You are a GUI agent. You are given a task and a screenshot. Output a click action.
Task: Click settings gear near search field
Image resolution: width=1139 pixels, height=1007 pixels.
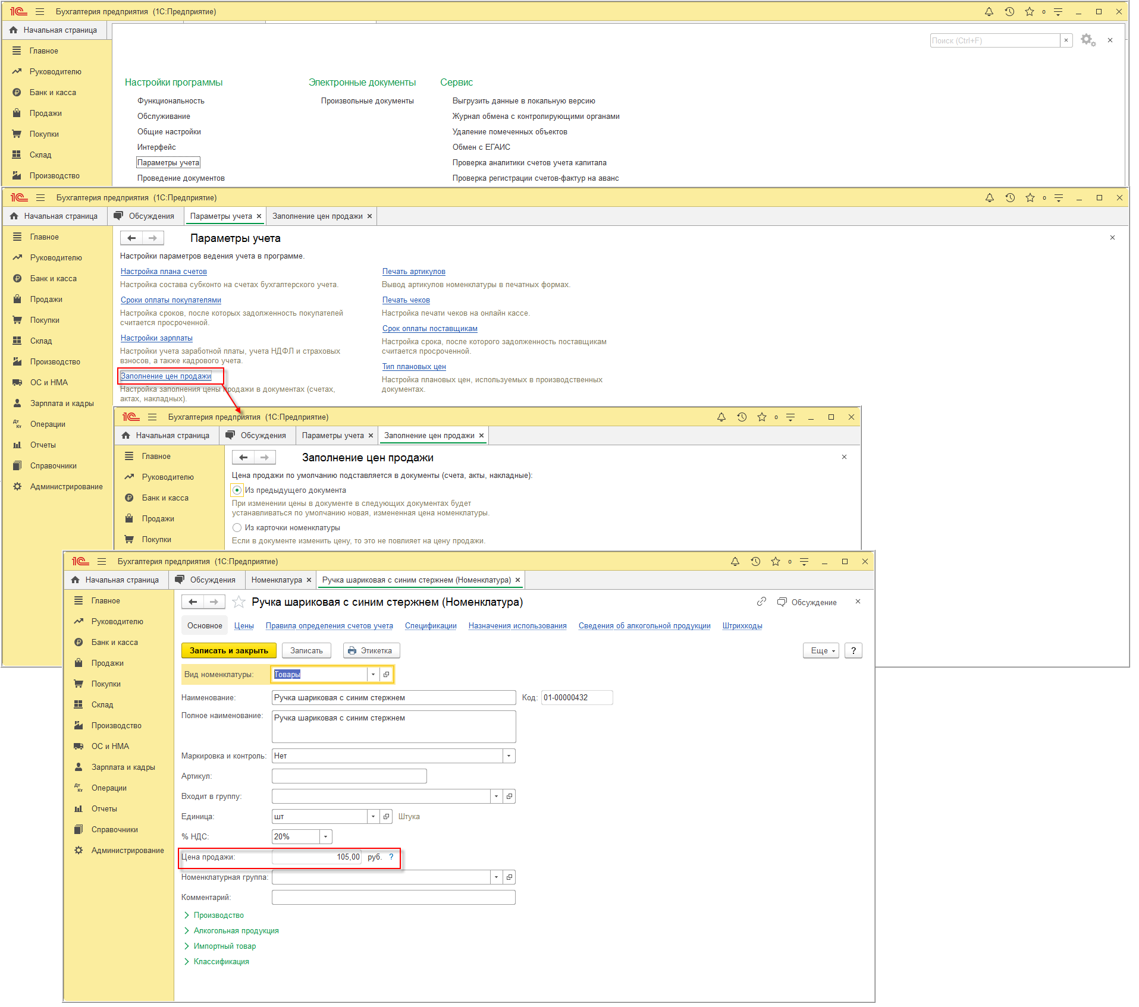pyautogui.click(x=1088, y=40)
